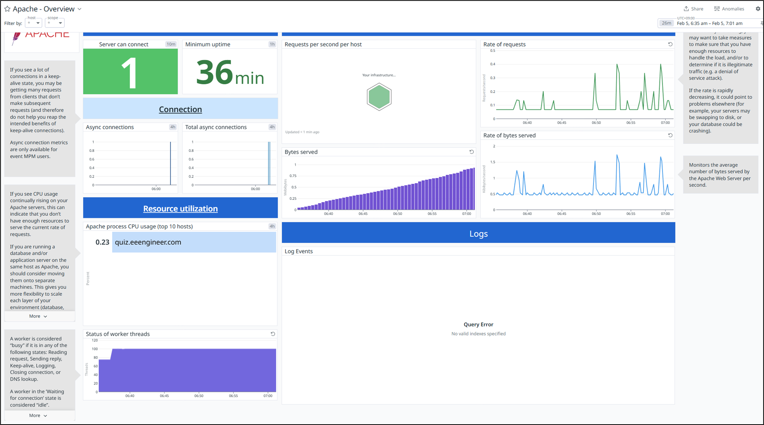Open the scope filter dropdown
Screen dimensions: 764x425
click(55, 23)
